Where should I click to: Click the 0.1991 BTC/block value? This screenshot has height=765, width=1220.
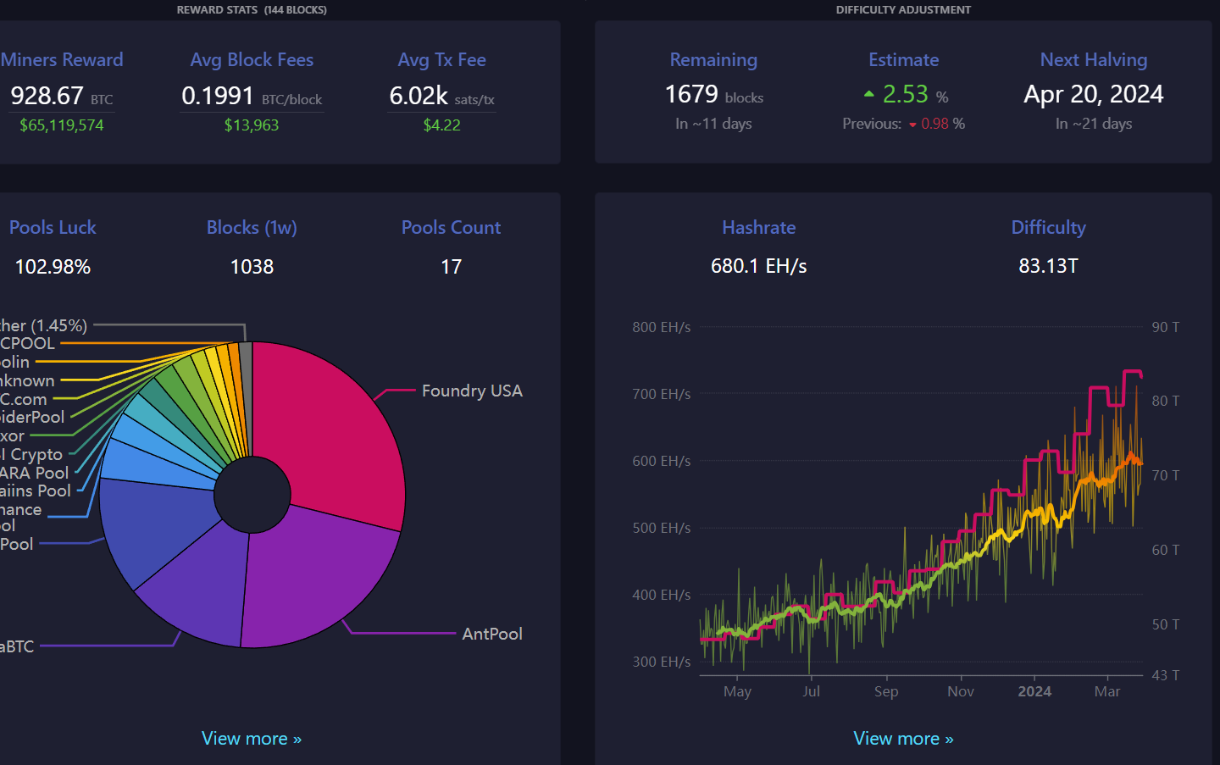pyautogui.click(x=252, y=96)
